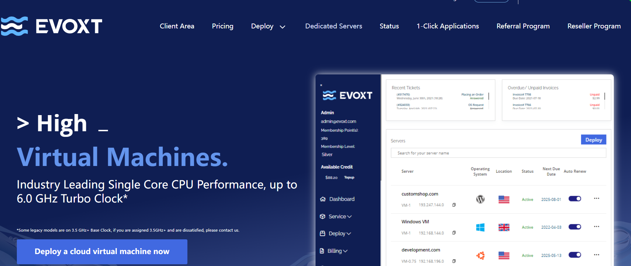Click the US flag for customshop.com
This screenshot has width=631, height=266.
pos(504,199)
